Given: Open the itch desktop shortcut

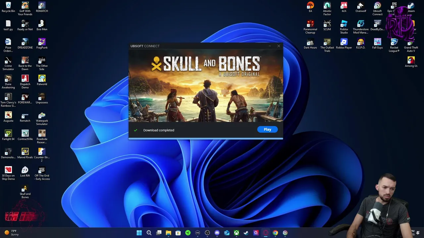Looking at the screenshot, I should (x=344, y=7).
